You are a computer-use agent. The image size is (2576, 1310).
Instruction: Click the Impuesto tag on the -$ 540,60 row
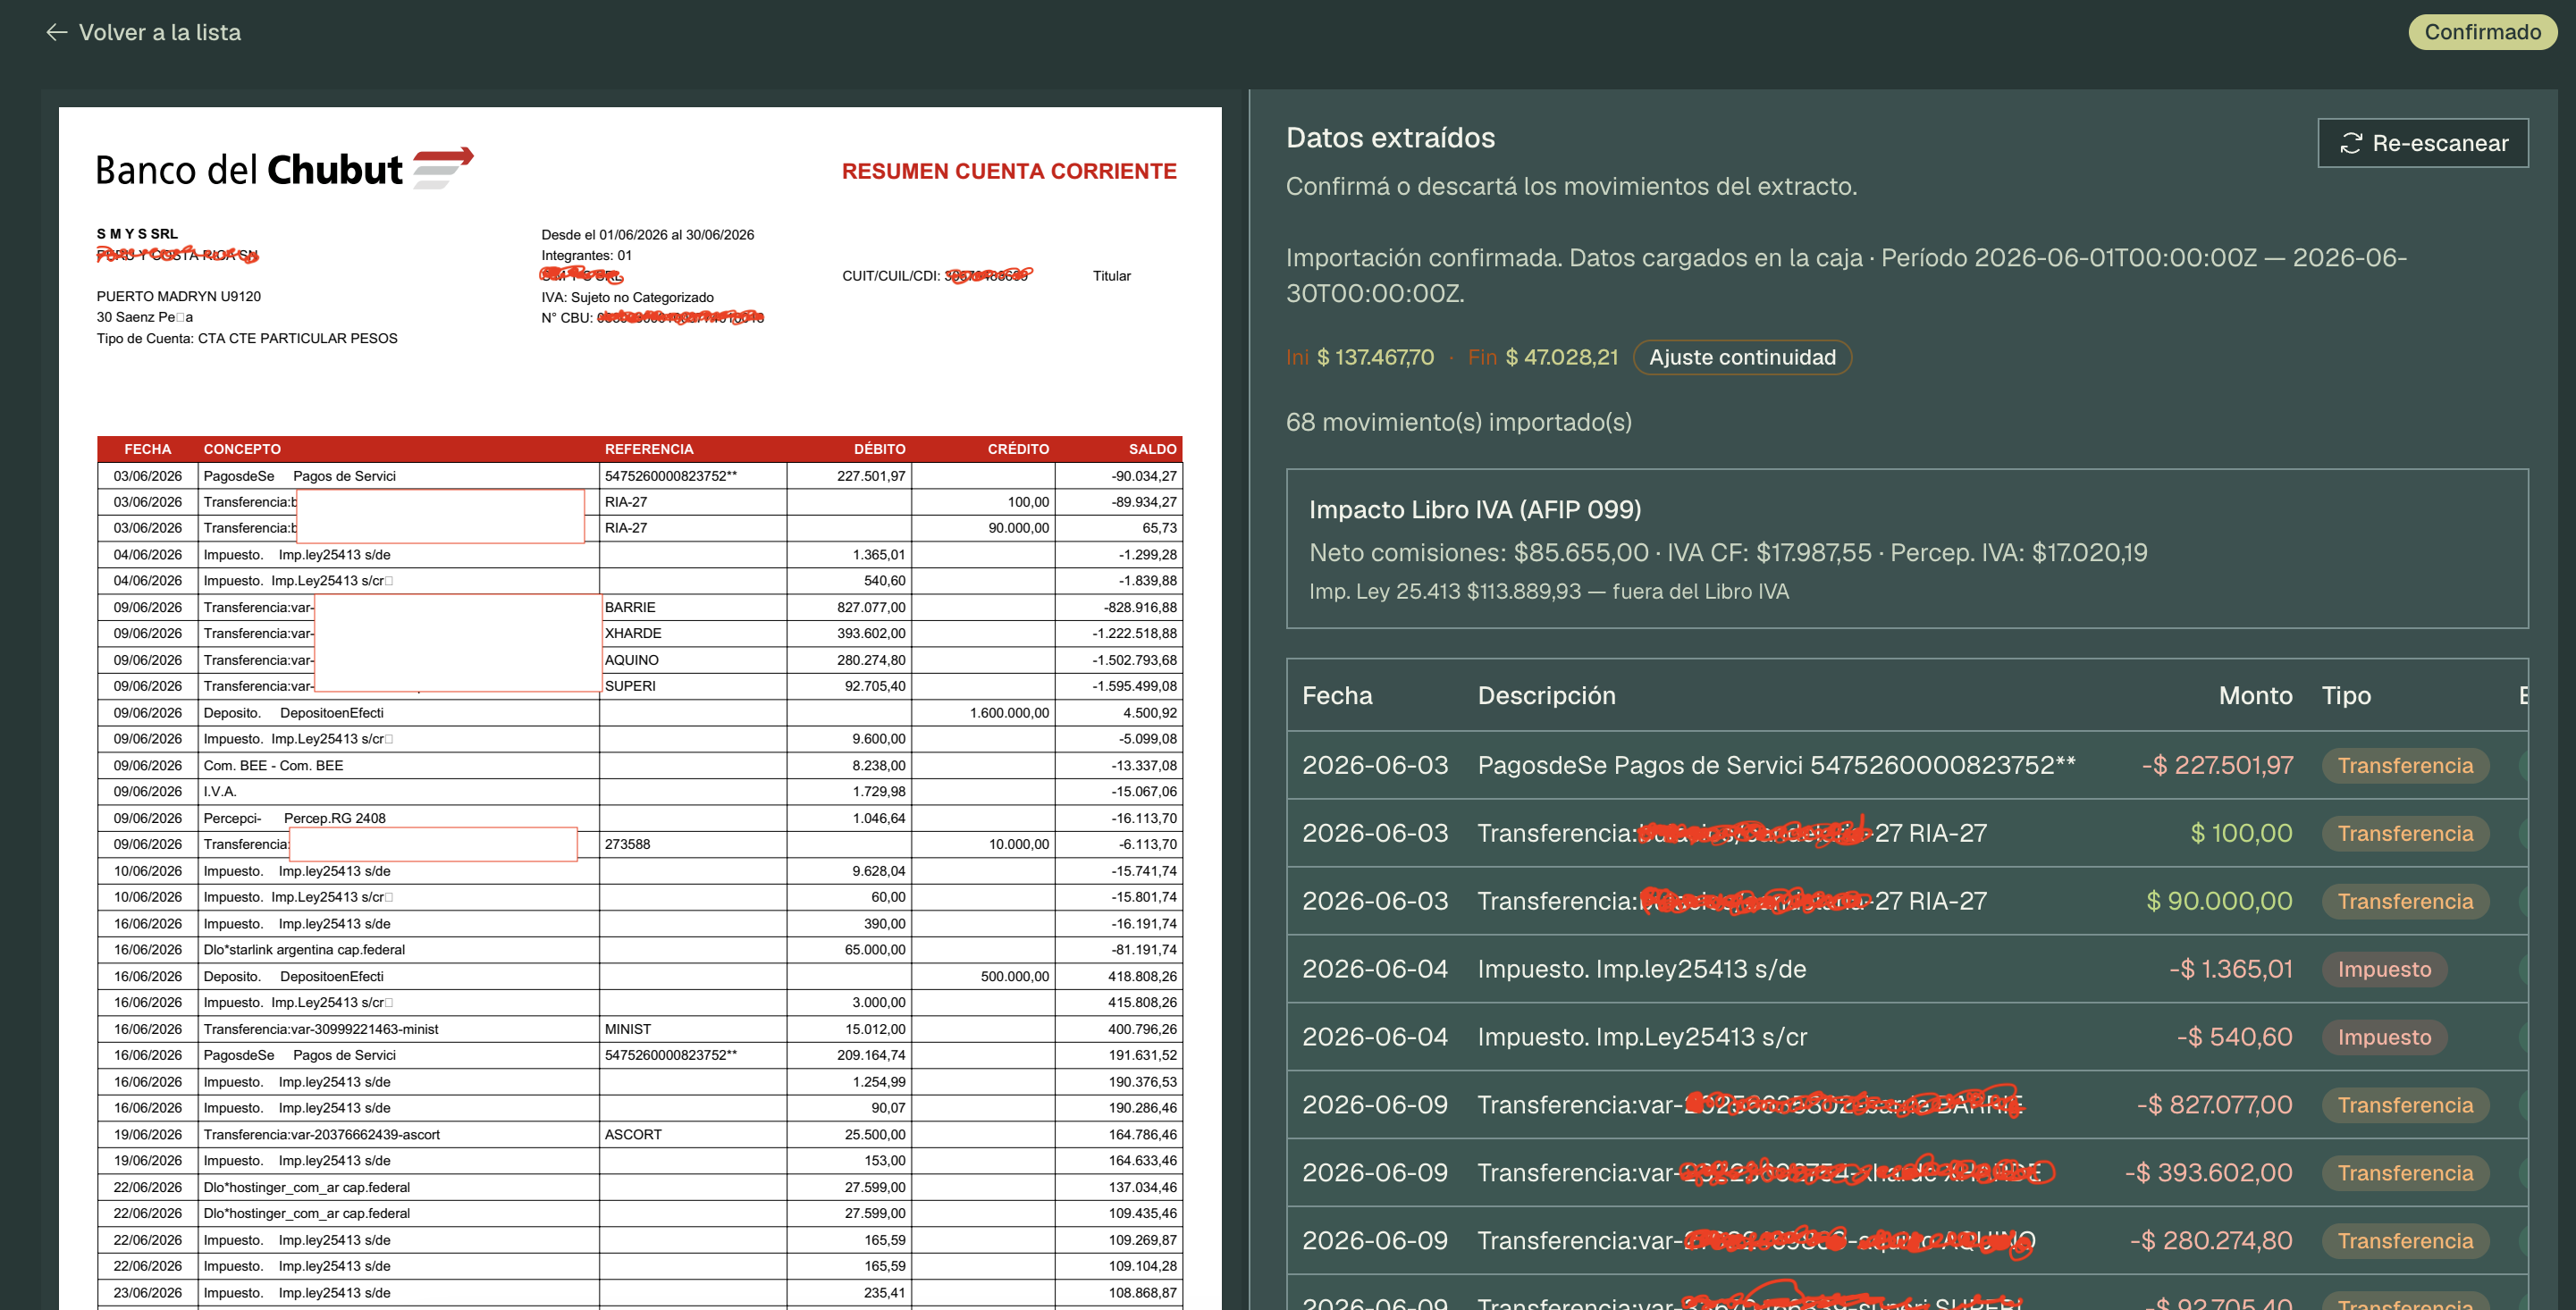point(2384,1037)
